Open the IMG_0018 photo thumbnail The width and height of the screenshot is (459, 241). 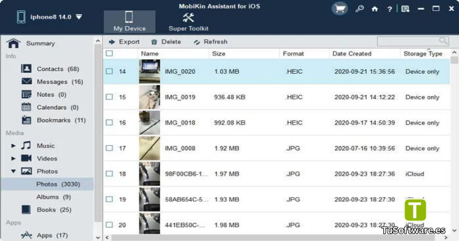point(149,123)
